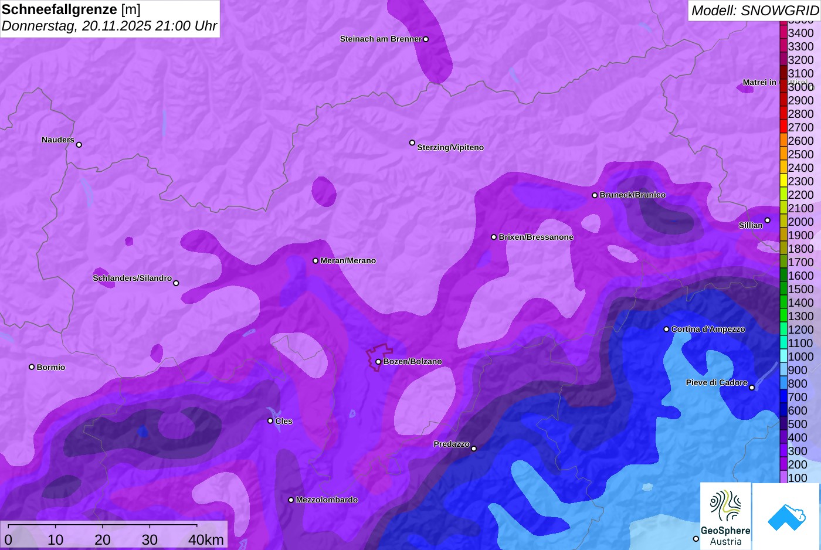The height and width of the screenshot is (550, 821).
Task: Click the legend value '500'
Action: (798, 424)
